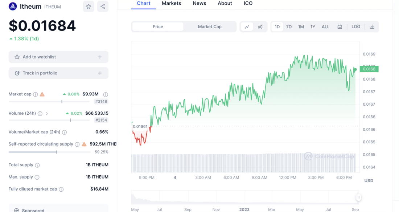This screenshot has height=212, width=399.
Task: Toggle LOG scale
Action: click(x=356, y=27)
